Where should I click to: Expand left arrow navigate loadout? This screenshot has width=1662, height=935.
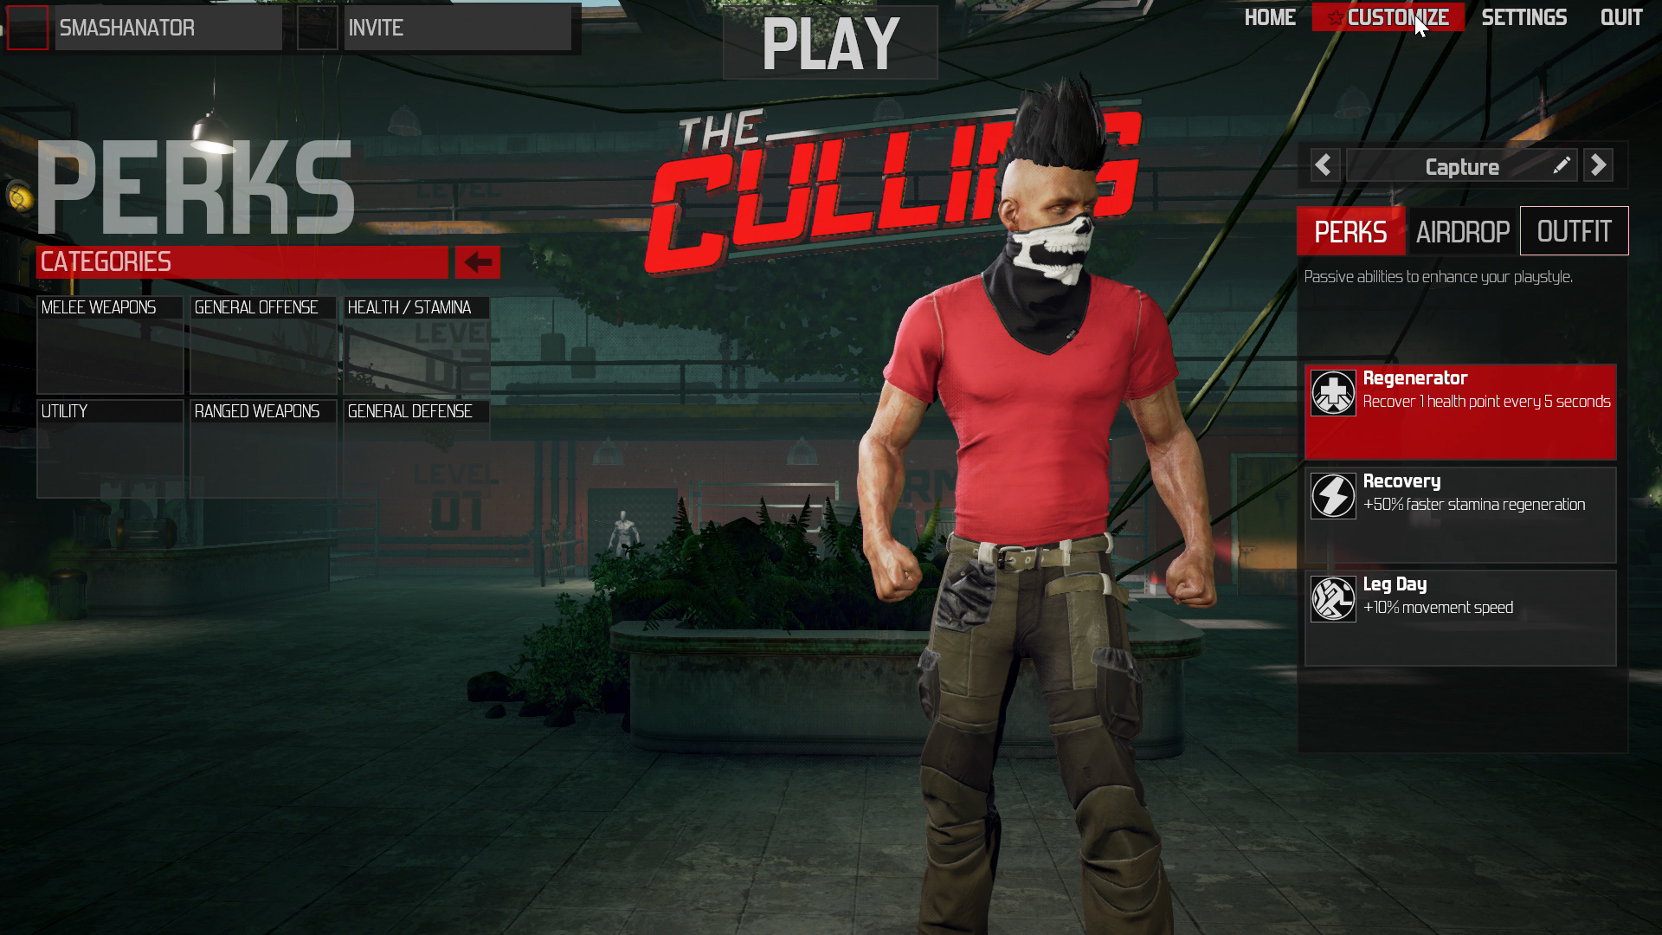[1323, 165]
